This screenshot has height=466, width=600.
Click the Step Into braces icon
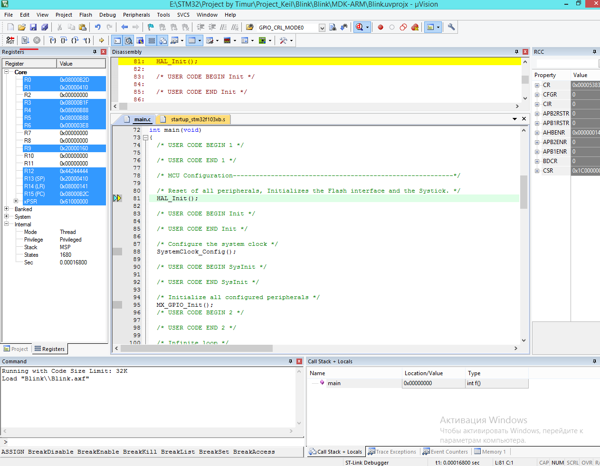[53, 40]
